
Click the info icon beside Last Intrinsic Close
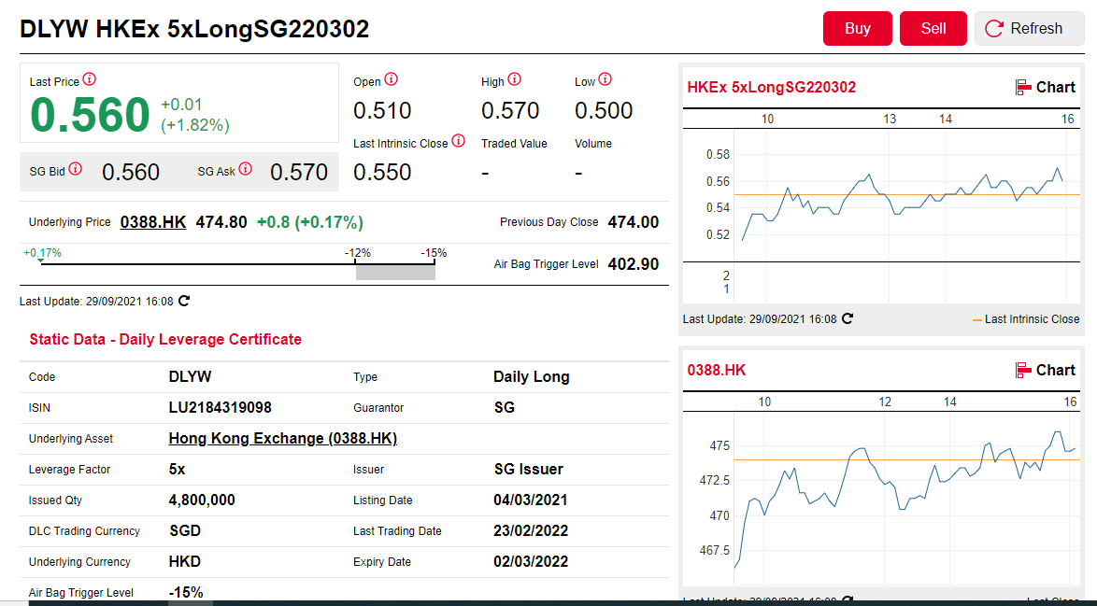point(458,140)
